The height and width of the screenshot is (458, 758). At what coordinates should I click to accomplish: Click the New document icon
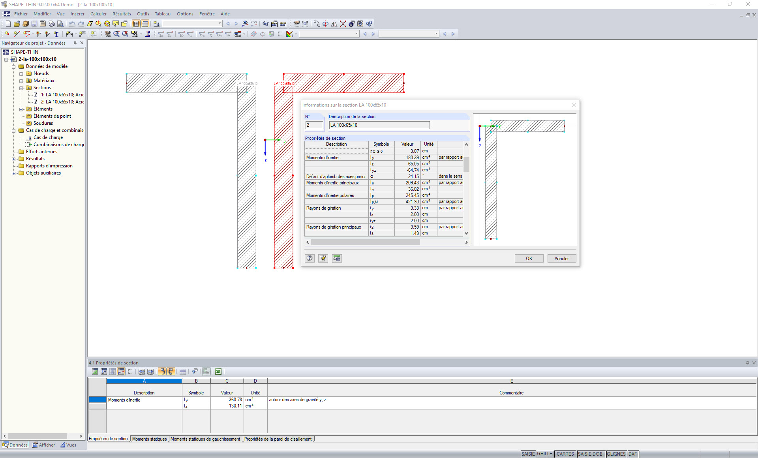(8, 24)
